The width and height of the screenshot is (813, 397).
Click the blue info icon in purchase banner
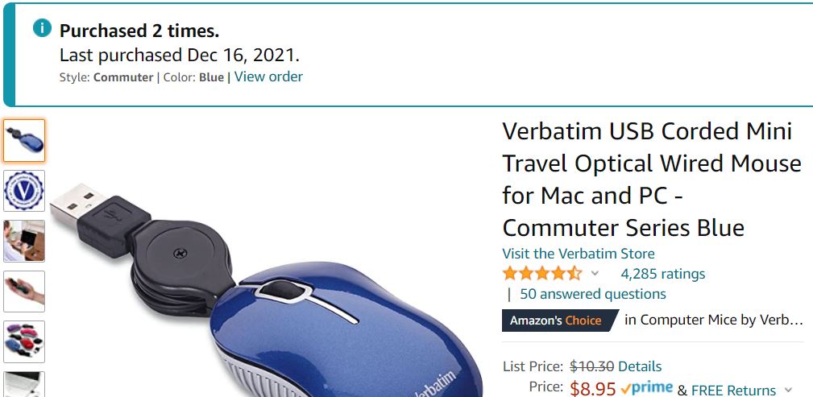tap(42, 28)
